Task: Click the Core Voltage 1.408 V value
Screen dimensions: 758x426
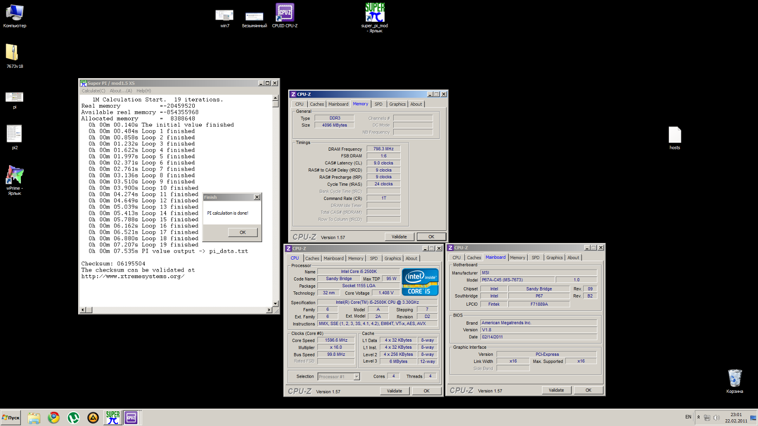Action: point(386,293)
